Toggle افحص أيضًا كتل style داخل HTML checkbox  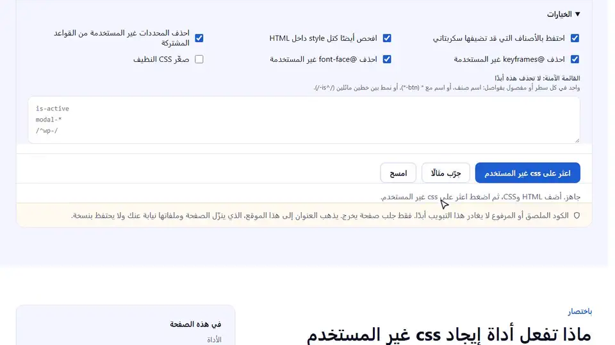point(387,38)
